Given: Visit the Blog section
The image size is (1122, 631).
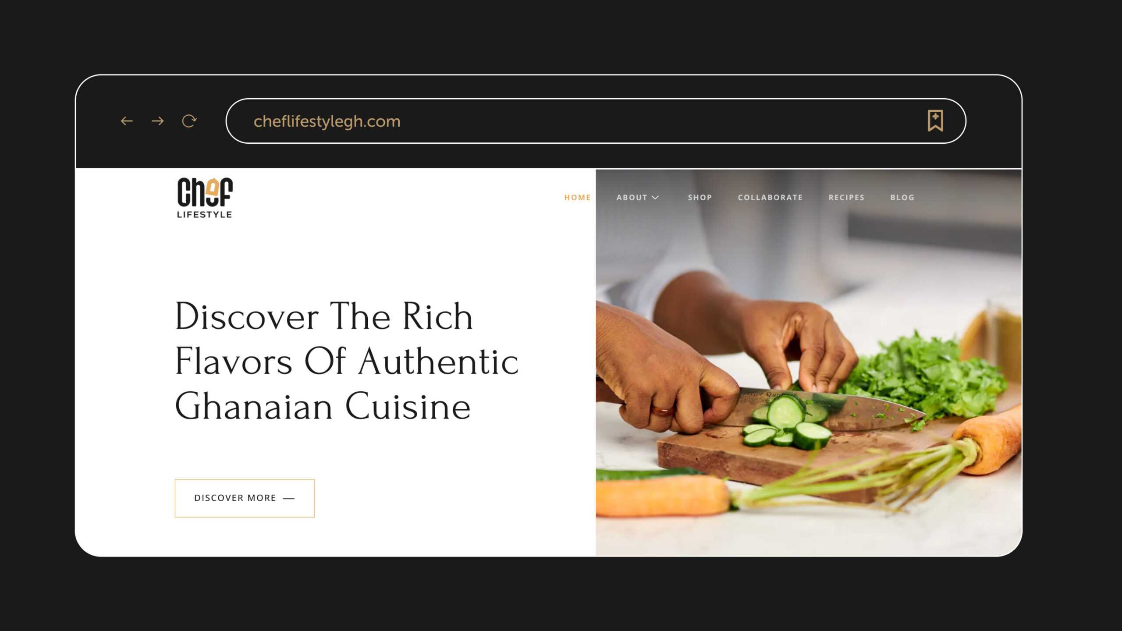Looking at the screenshot, I should coord(902,198).
